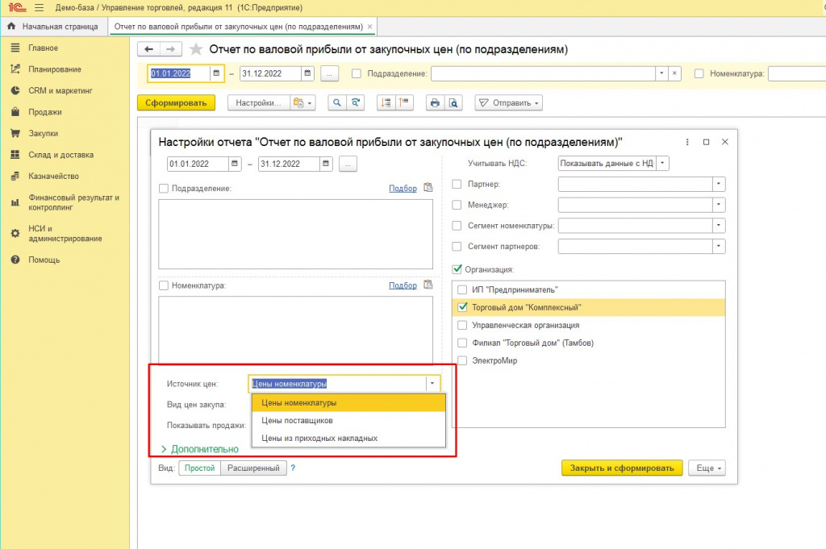
Task: Go forward with the right arrow button
Action: [171, 49]
